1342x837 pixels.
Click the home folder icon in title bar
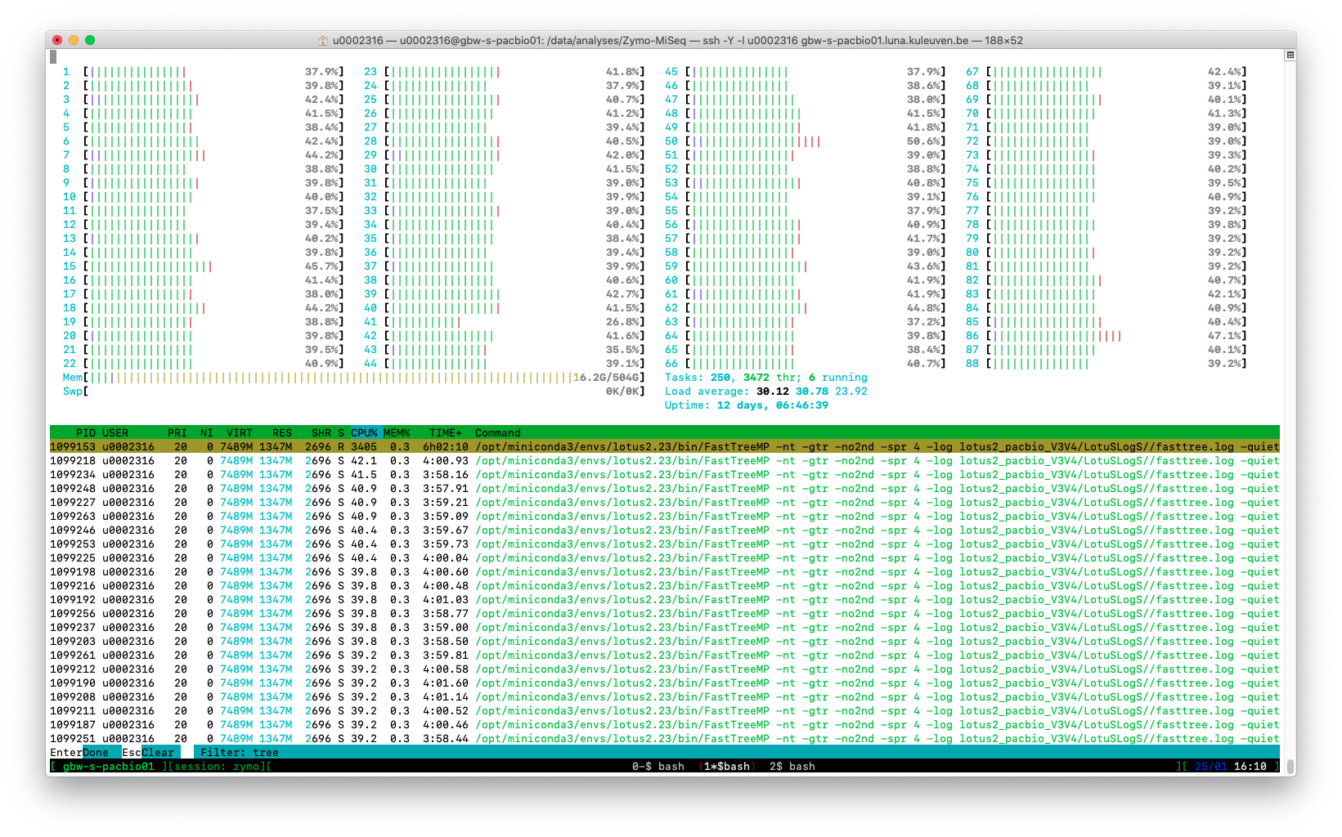324,40
